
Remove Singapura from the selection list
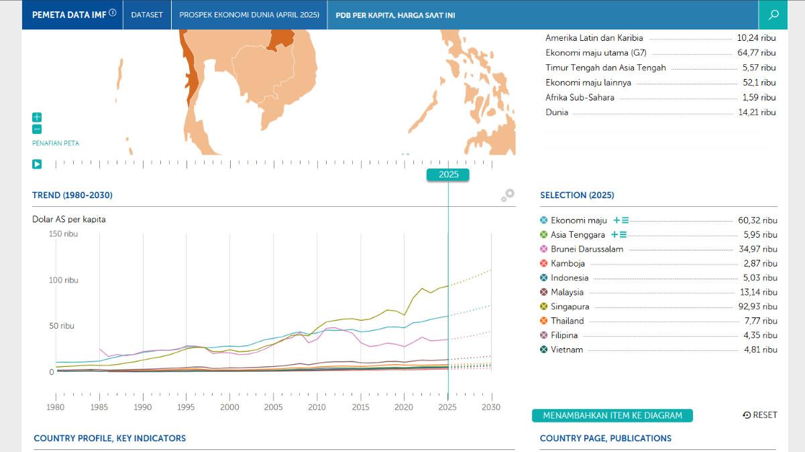point(544,307)
